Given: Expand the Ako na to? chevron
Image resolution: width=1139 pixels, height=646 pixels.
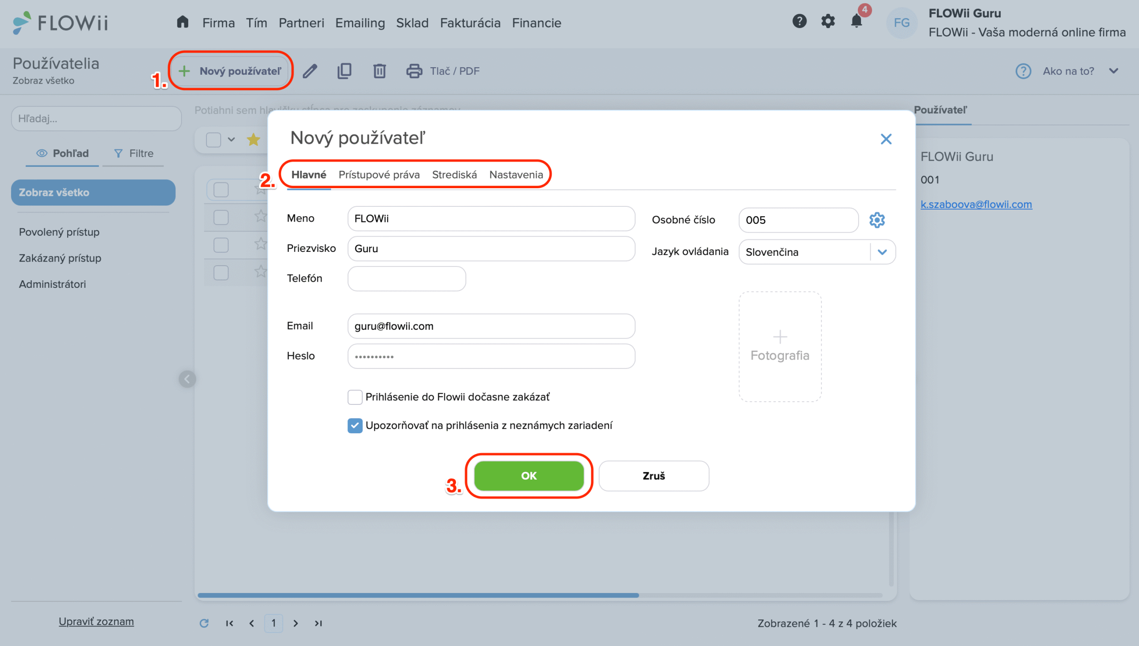Looking at the screenshot, I should [x=1114, y=71].
